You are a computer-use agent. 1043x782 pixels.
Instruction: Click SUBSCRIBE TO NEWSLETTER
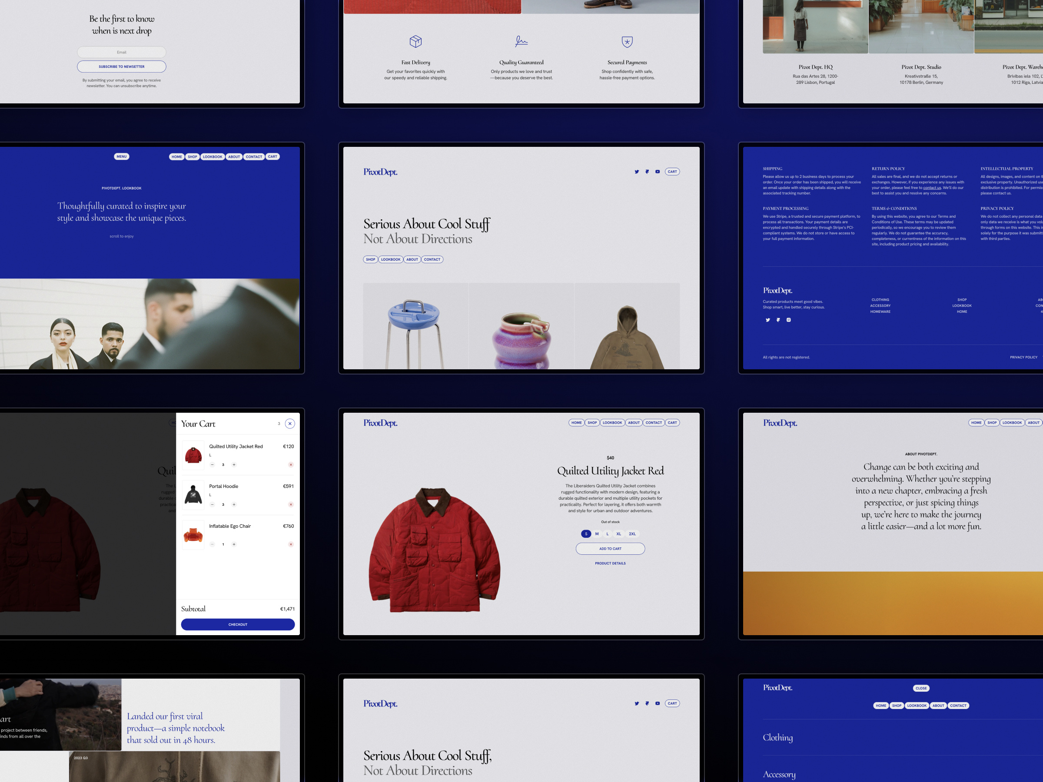click(121, 66)
